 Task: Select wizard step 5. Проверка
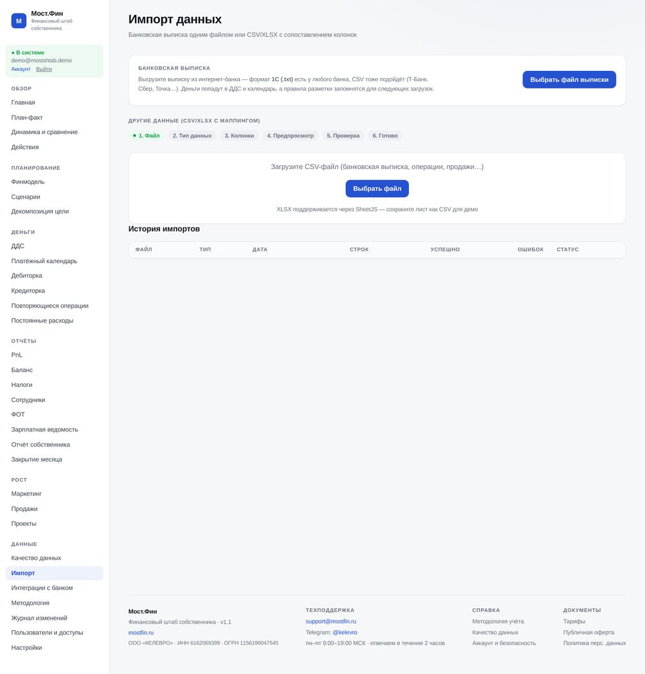(x=343, y=136)
